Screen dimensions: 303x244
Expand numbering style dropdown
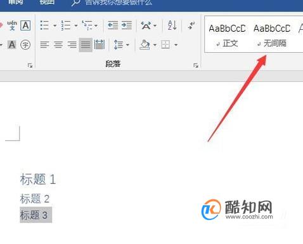[x=76, y=25]
